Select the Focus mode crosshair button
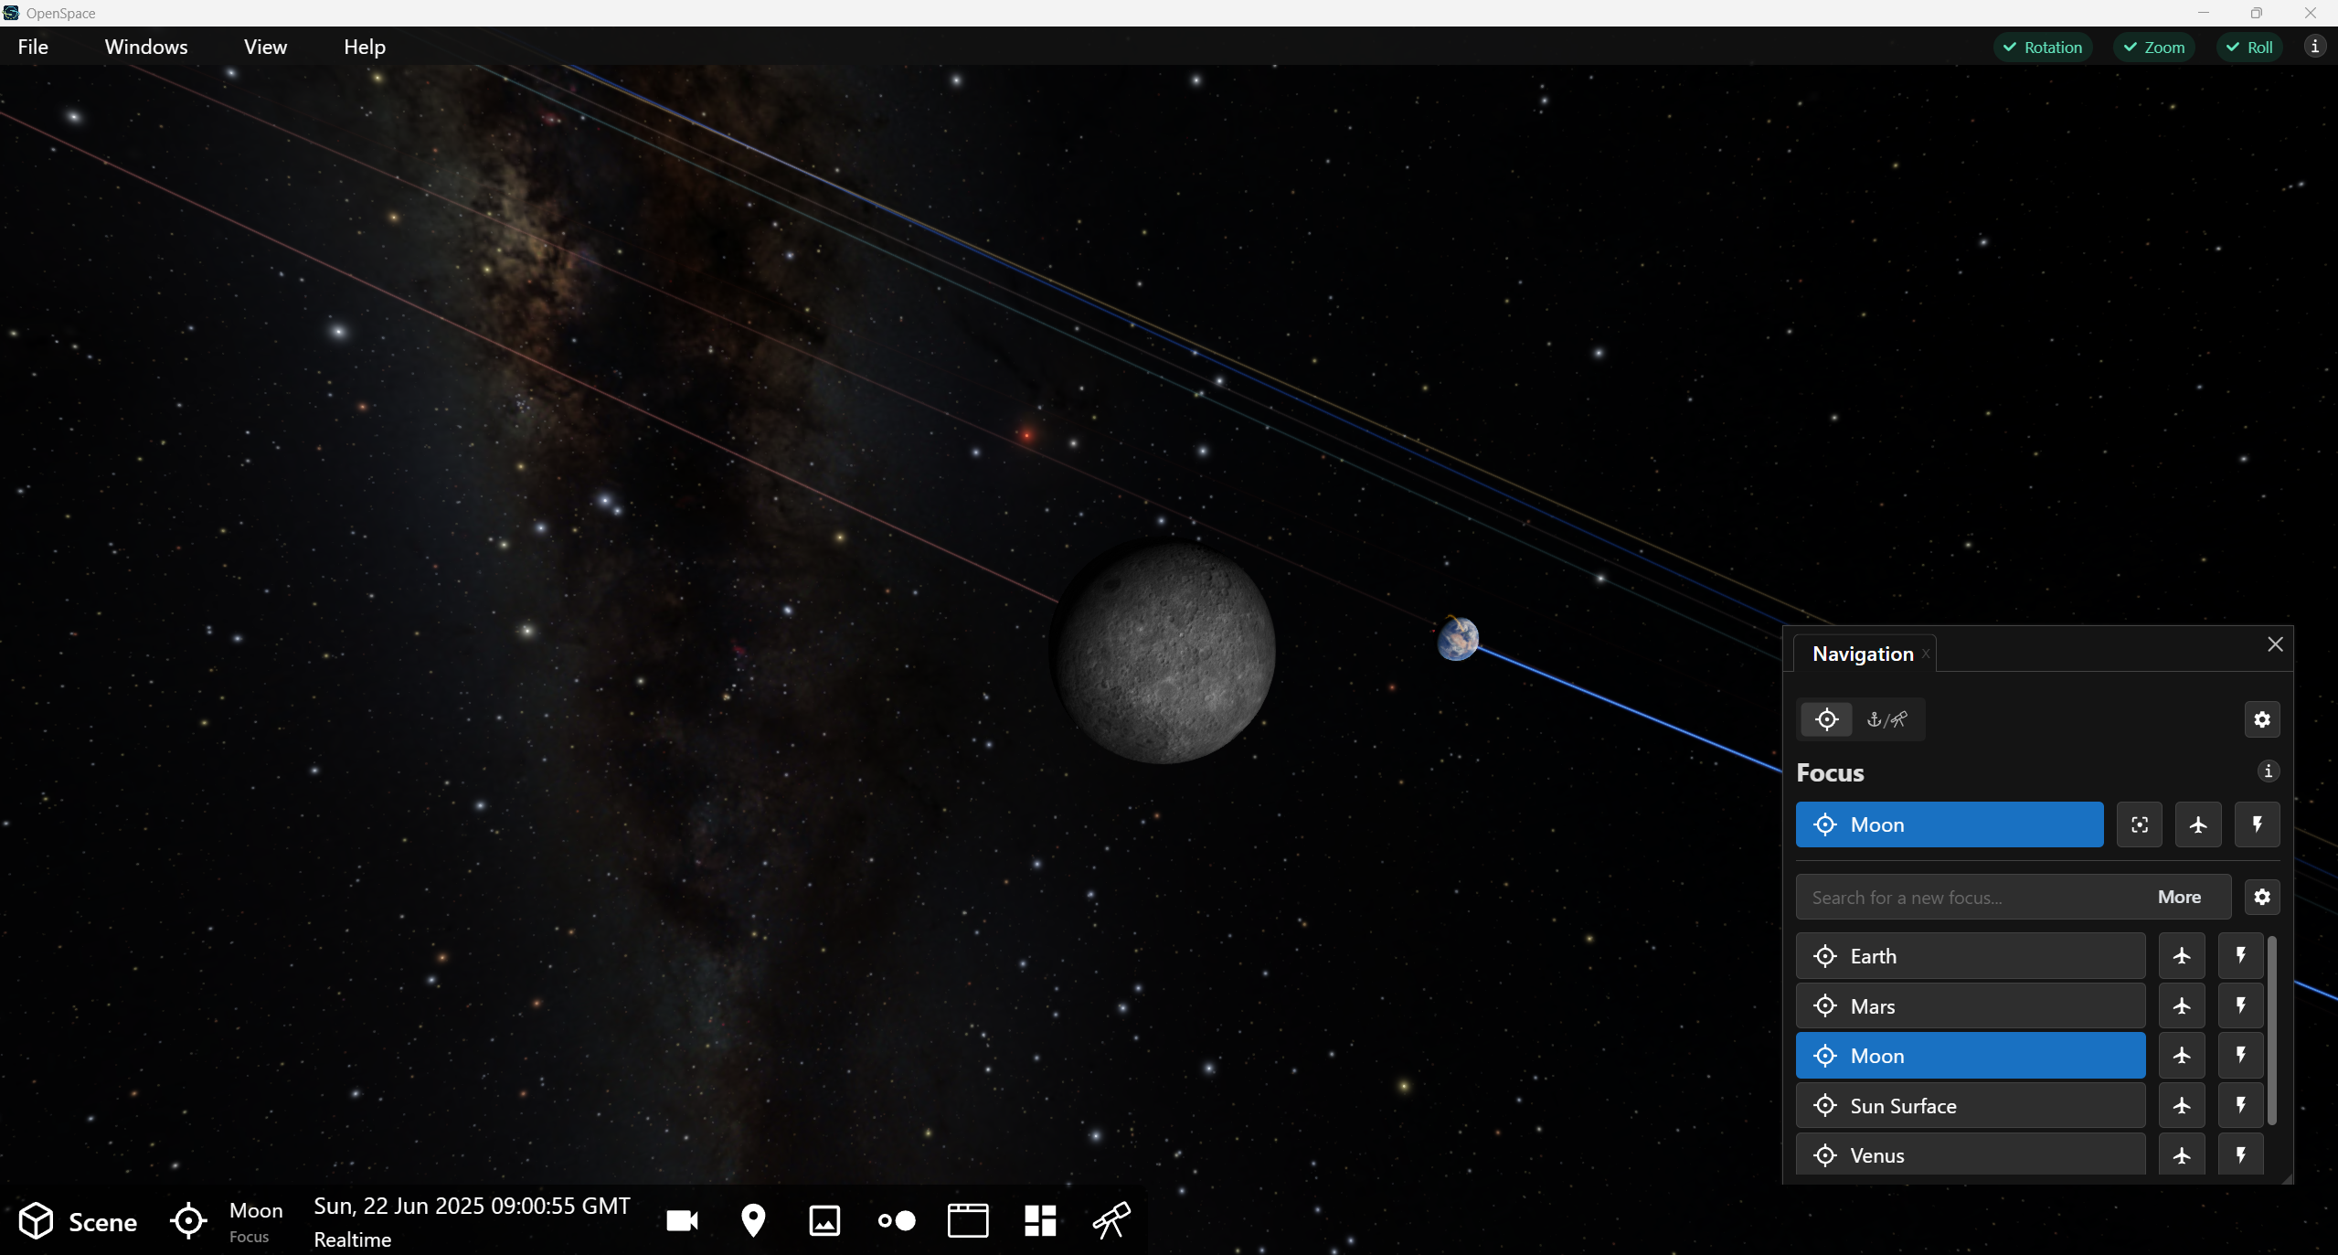2338x1255 pixels. (1826, 719)
